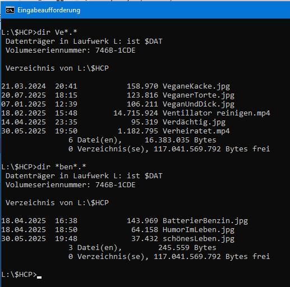Click Ventillator reinigen.mp4 filename
This screenshot has height=287, width=290.
217,113
